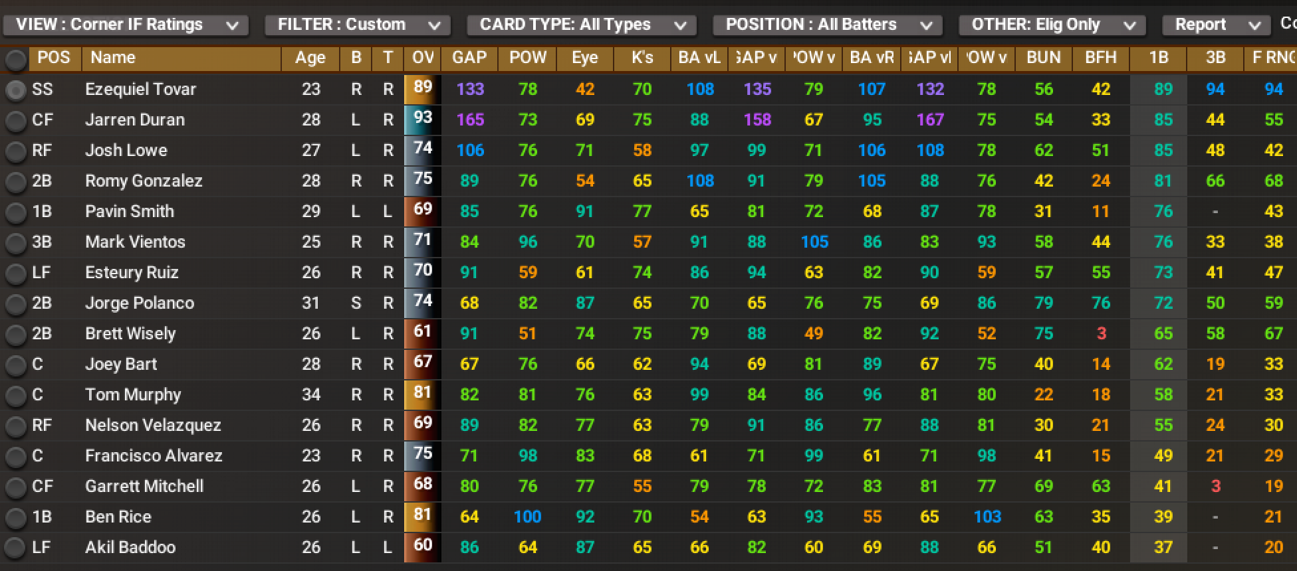Click Jorge Polanco's BUN value 79
The width and height of the screenshot is (1297, 571).
click(1044, 303)
